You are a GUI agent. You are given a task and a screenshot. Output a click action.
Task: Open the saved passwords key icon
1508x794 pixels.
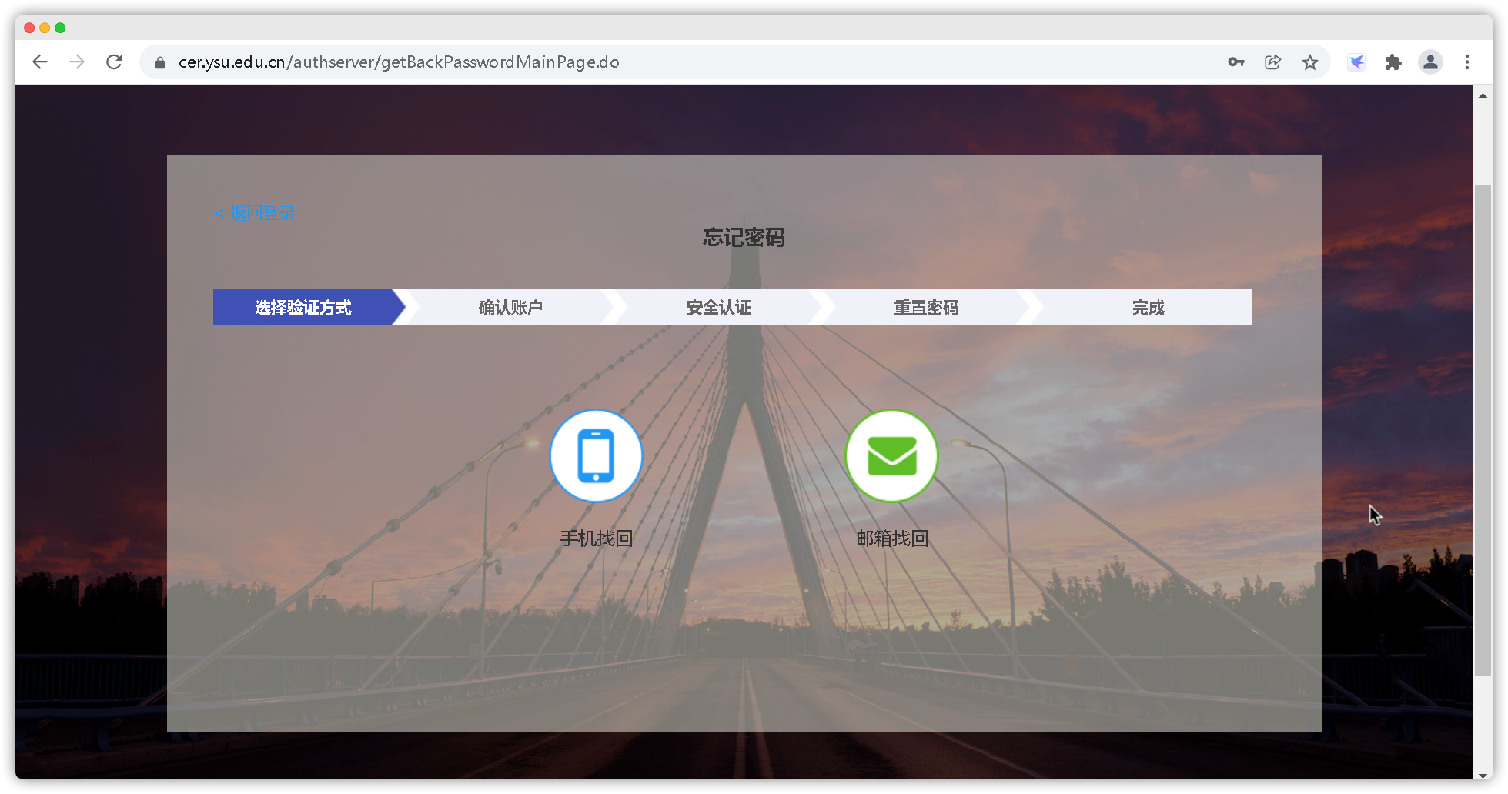point(1235,62)
